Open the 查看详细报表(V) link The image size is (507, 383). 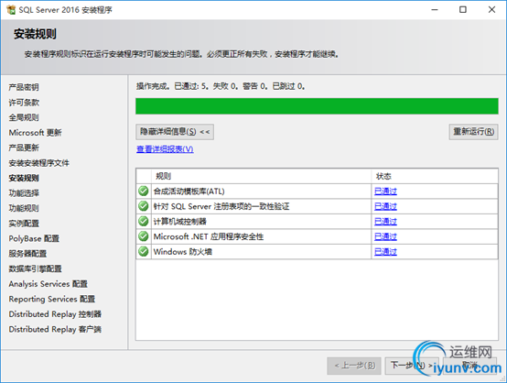tap(165, 149)
